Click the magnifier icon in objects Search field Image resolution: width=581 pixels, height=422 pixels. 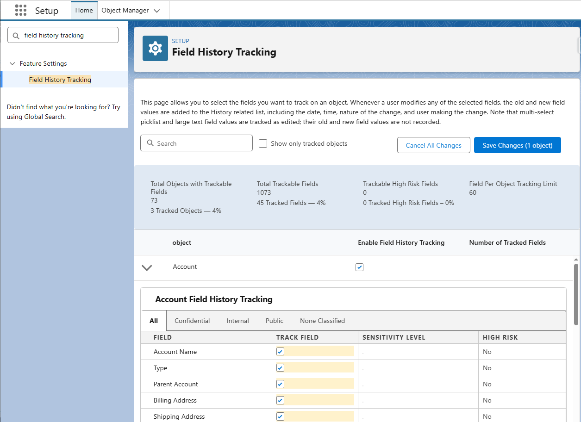click(x=150, y=143)
